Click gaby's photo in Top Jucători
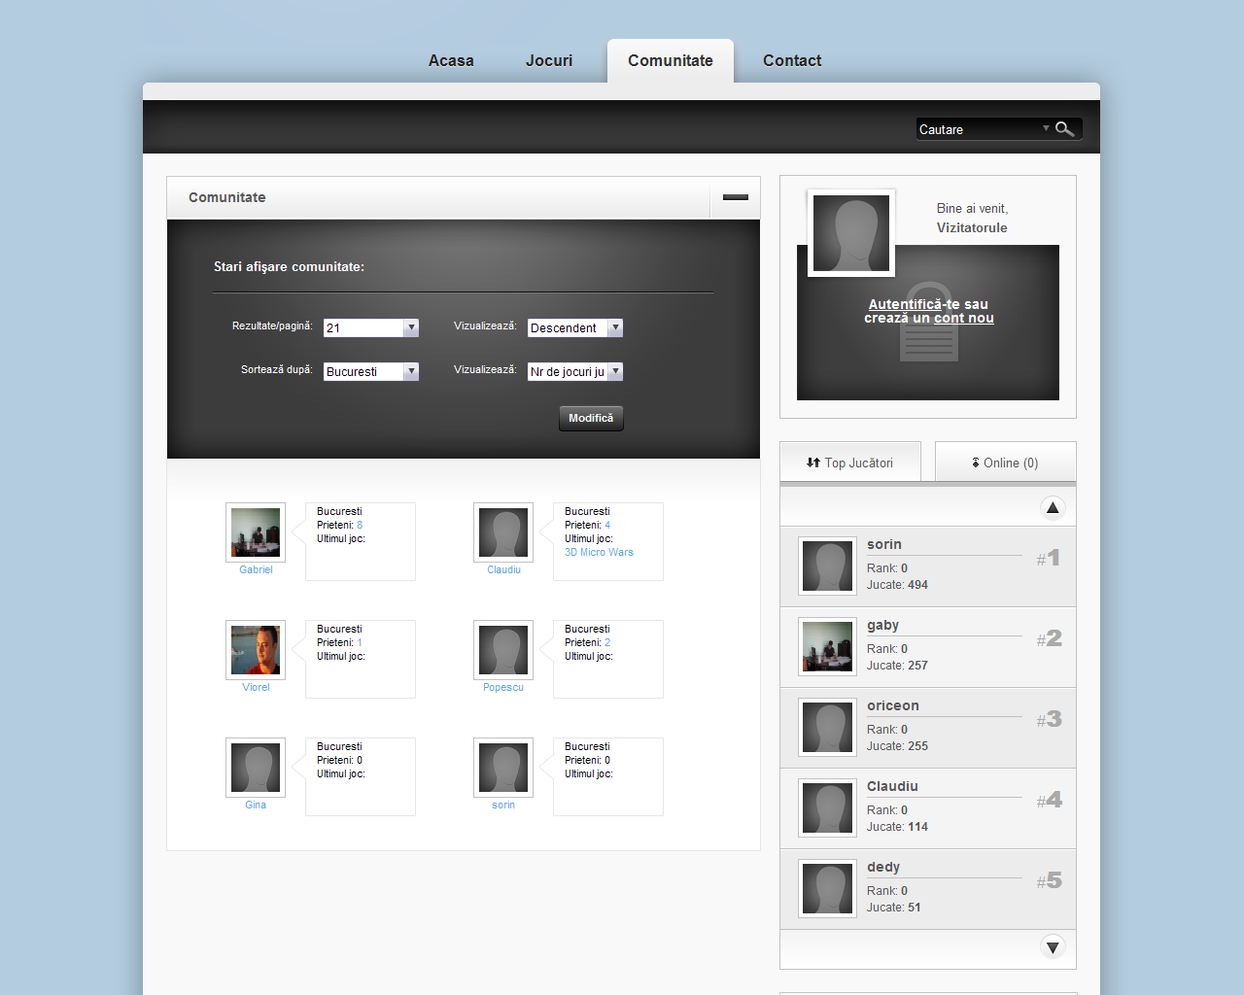Image resolution: width=1244 pixels, height=995 pixels. click(827, 647)
